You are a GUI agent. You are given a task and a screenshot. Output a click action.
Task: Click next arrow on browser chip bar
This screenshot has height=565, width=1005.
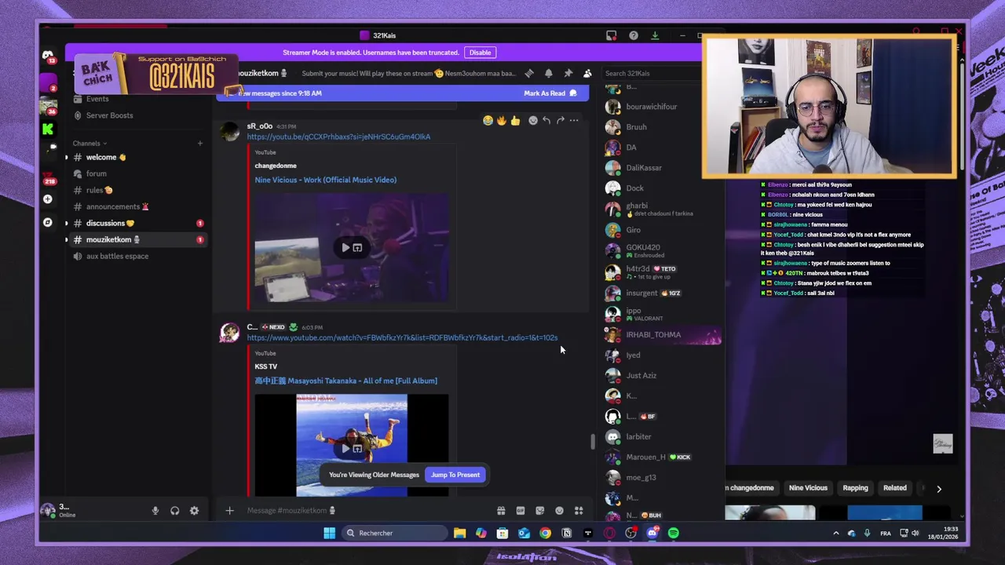coord(939,489)
